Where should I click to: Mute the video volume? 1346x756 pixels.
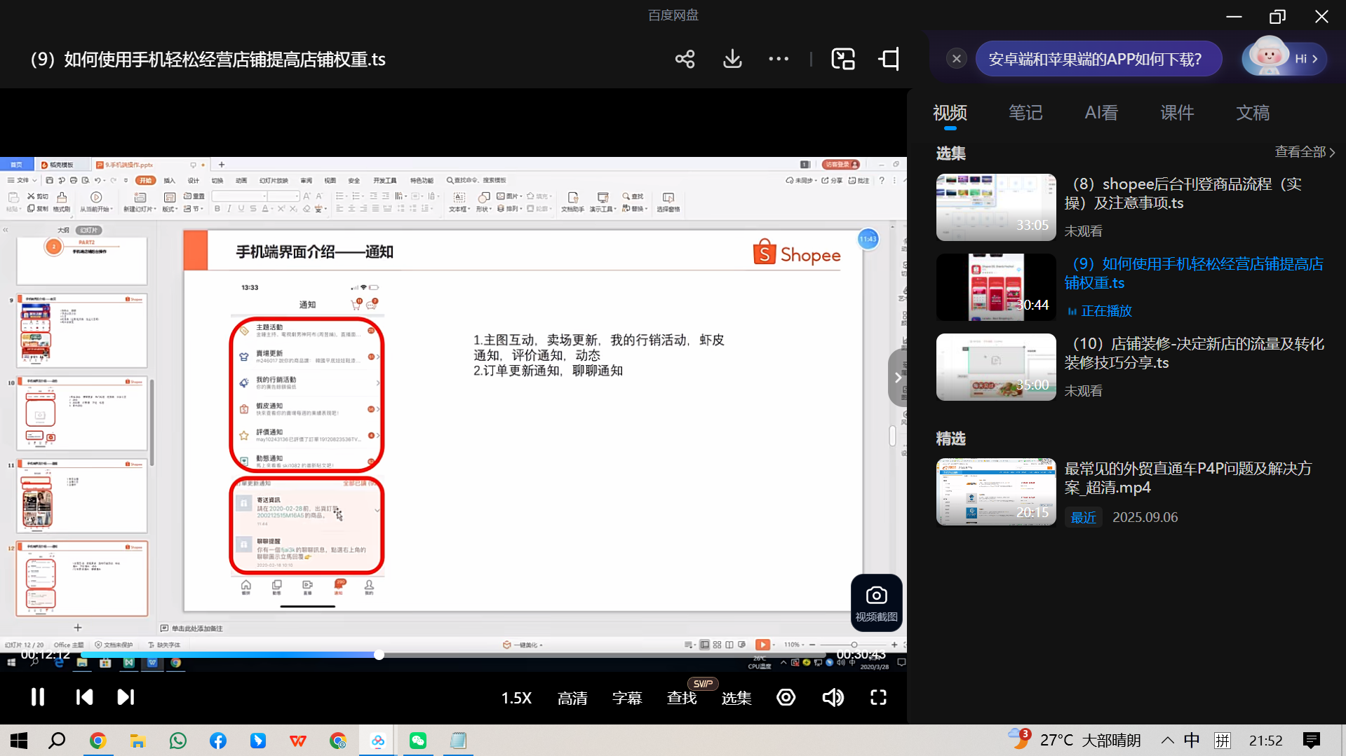pos(833,697)
